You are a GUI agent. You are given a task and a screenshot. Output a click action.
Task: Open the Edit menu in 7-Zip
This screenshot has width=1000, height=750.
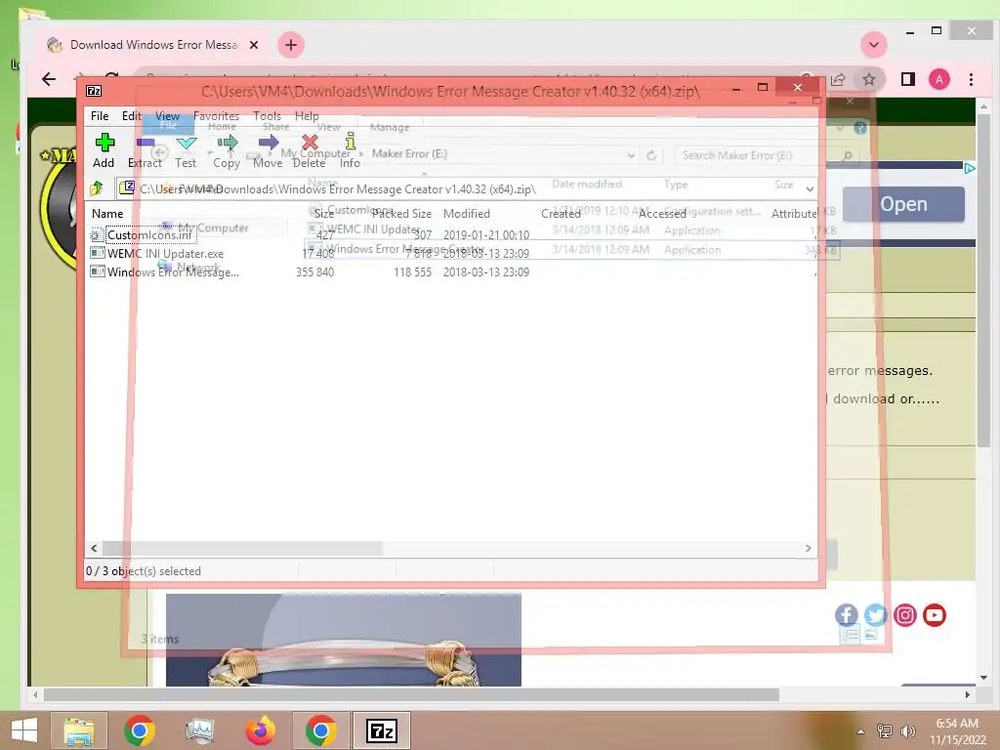point(132,116)
